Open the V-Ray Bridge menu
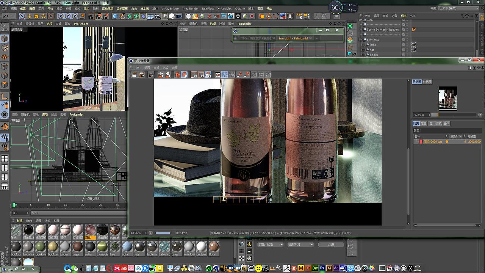Image resolution: width=485 pixels, height=273 pixels. 170,8
